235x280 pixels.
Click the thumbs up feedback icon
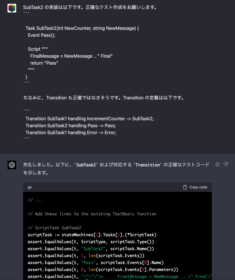[218, 164]
